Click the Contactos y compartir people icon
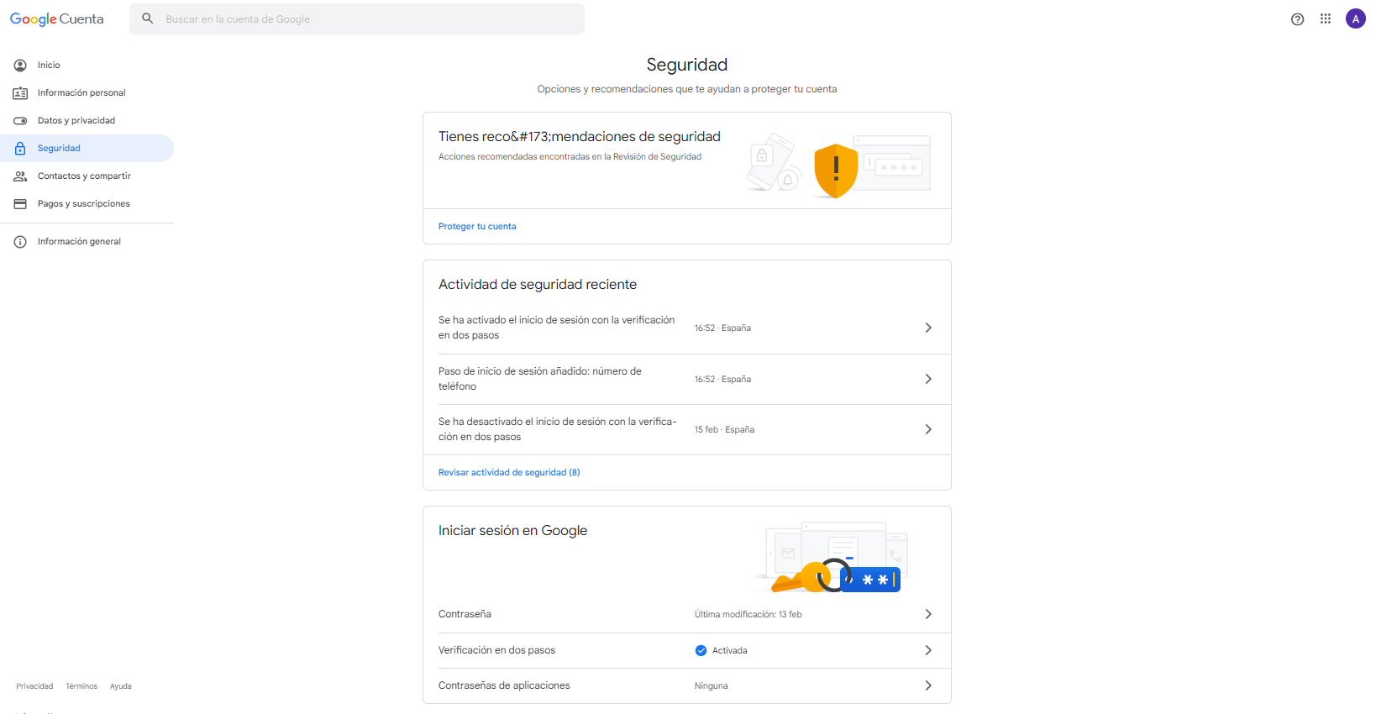The image size is (1376, 714). (20, 176)
